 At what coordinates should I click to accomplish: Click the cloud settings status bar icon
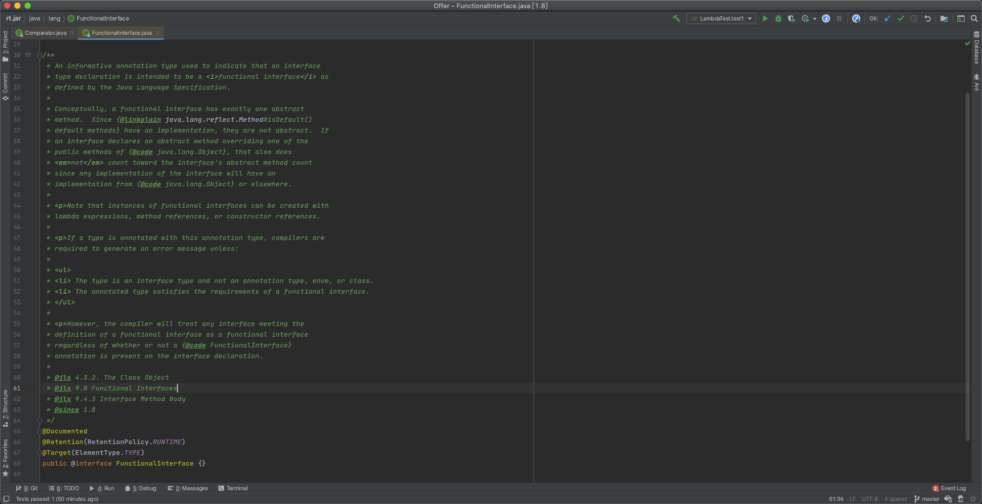coord(948,499)
